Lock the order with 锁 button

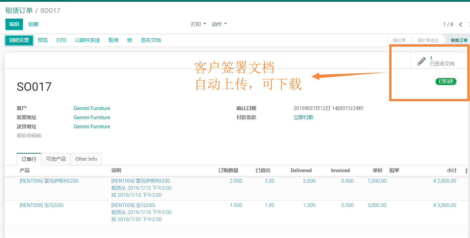click(x=130, y=40)
